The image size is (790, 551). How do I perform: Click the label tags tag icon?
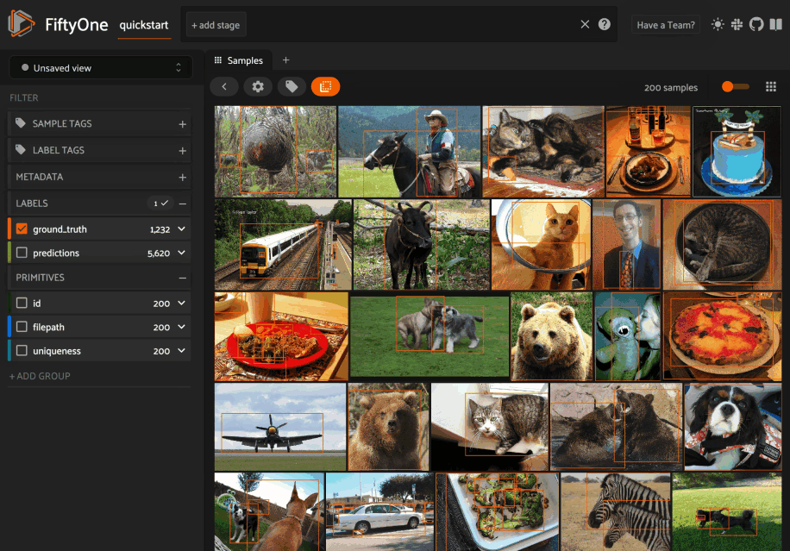point(21,150)
